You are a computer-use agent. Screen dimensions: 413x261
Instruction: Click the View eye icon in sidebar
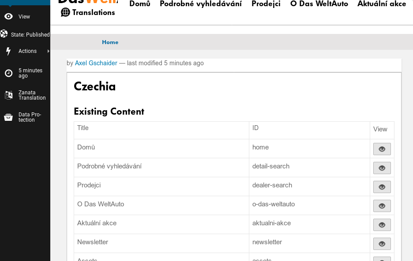[x=8, y=17]
